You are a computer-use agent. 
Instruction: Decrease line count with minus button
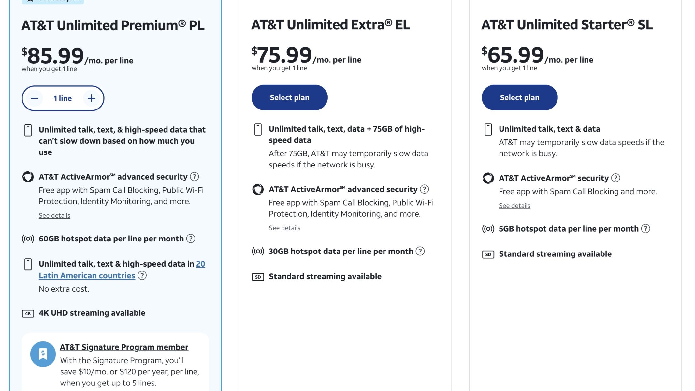click(35, 98)
